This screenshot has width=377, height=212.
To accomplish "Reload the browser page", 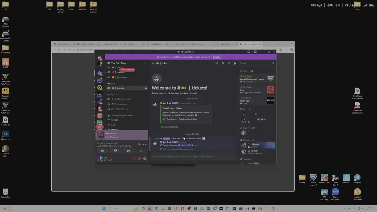I will [59, 50].
